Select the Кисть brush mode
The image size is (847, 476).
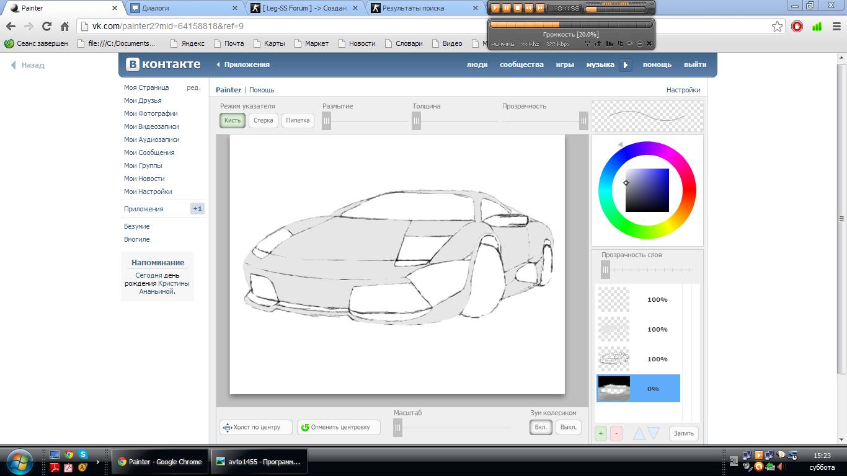[233, 120]
